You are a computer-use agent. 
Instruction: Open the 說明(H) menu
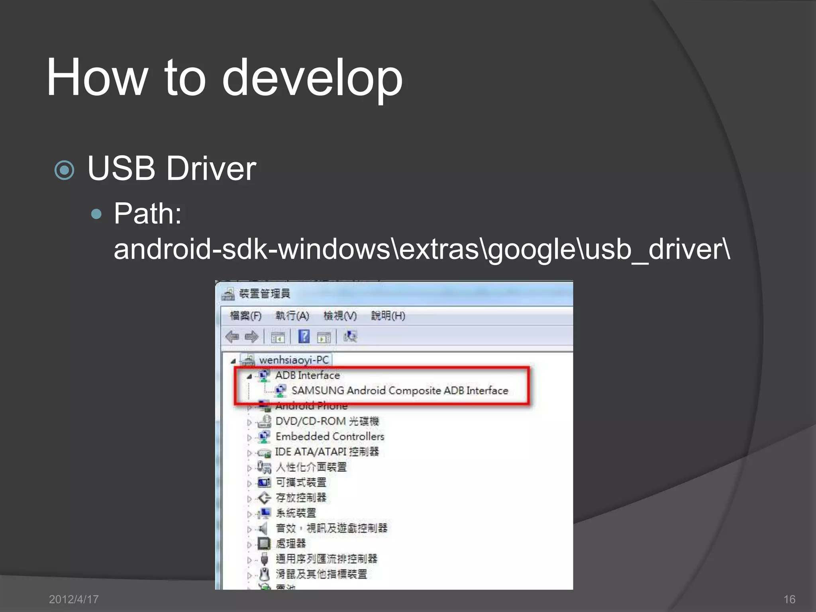(x=388, y=316)
